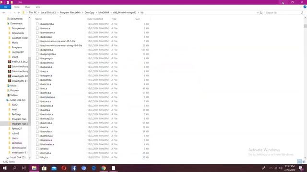Navigate to MinGW64 breadcrumb
307x172 pixels.
point(104,12)
